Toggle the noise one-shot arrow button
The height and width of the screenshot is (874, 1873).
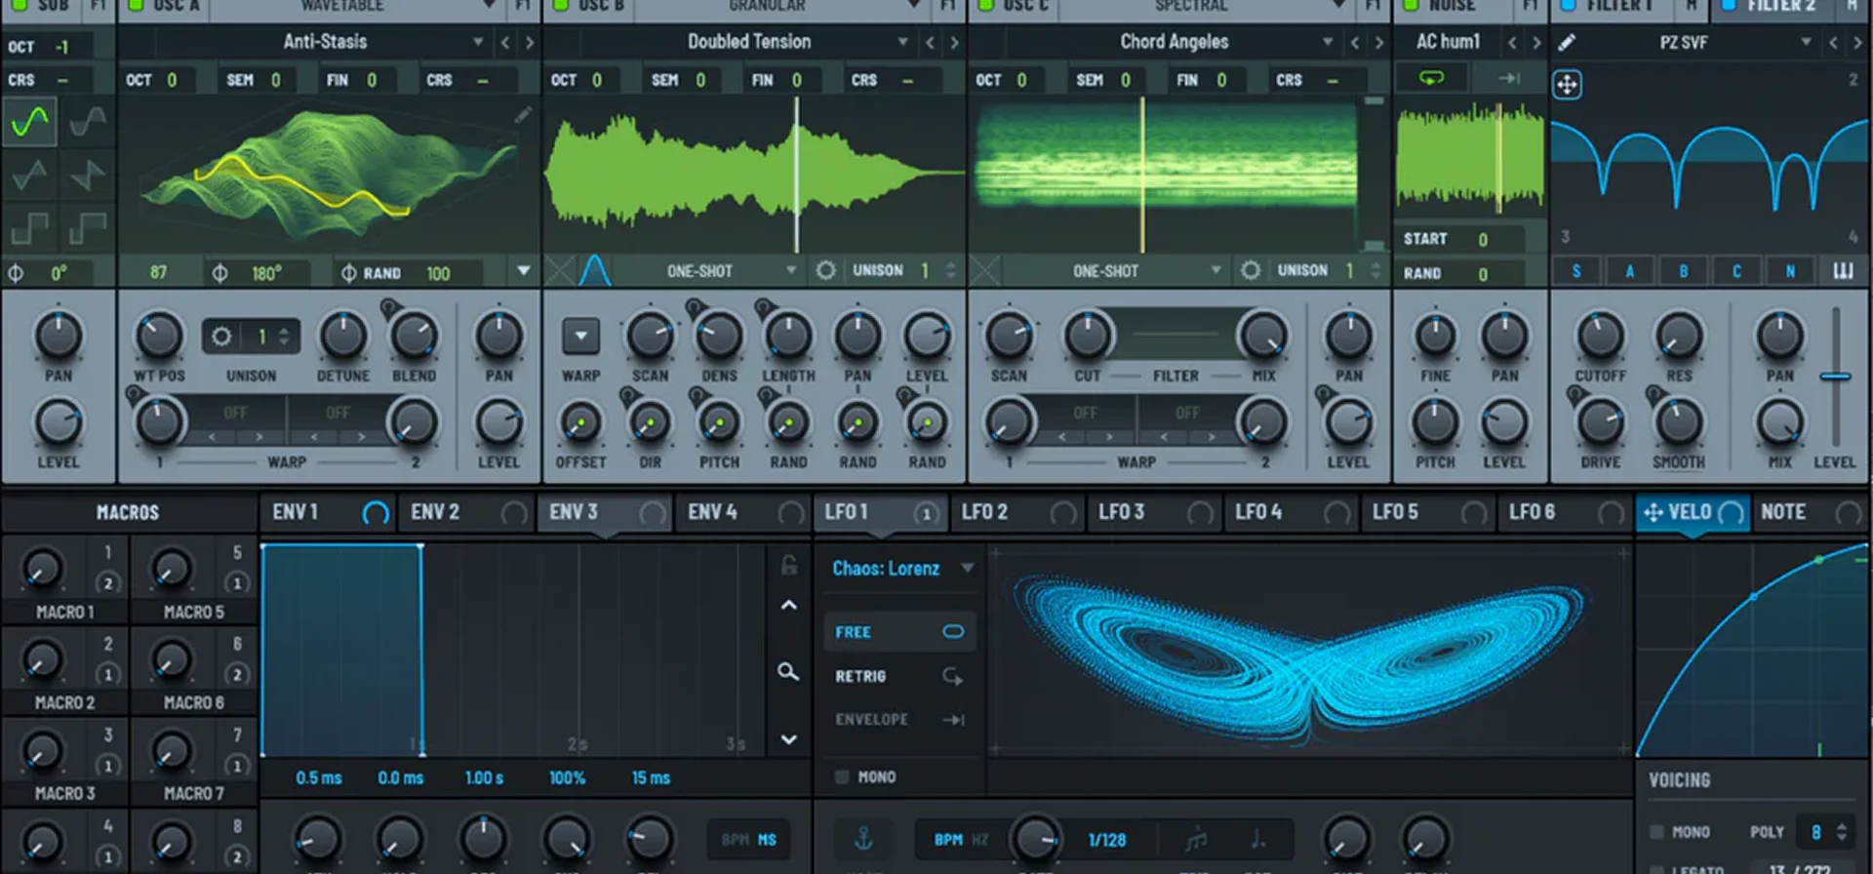pos(1508,78)
